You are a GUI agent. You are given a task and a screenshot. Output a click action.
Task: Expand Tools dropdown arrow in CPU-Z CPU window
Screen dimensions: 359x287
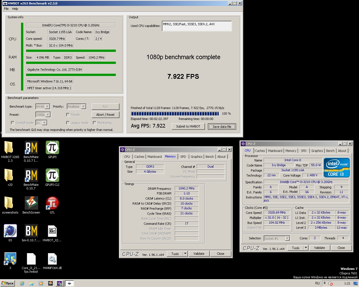[x=306, y=248]
